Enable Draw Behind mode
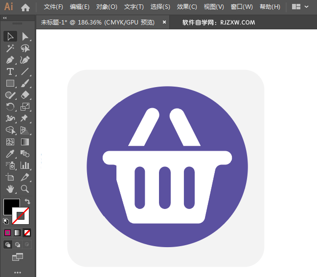The image size is (317, 277). point(18,244)
